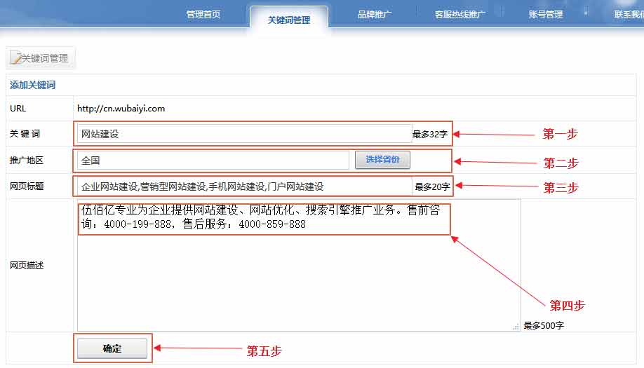The height and width of the screenshot is (368, 644).
Task: Click the 添加关键词 section heading
Action: (32, 86)
